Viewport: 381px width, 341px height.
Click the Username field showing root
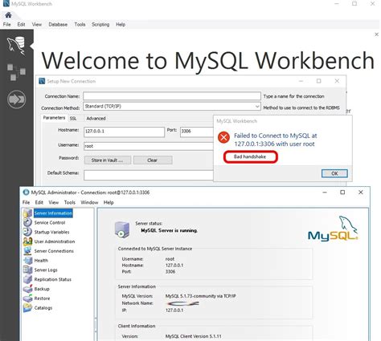tap(149, 146)
